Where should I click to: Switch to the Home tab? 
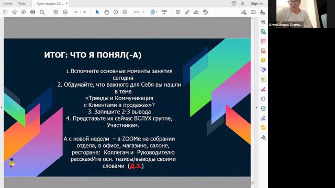tap(8, 4)
